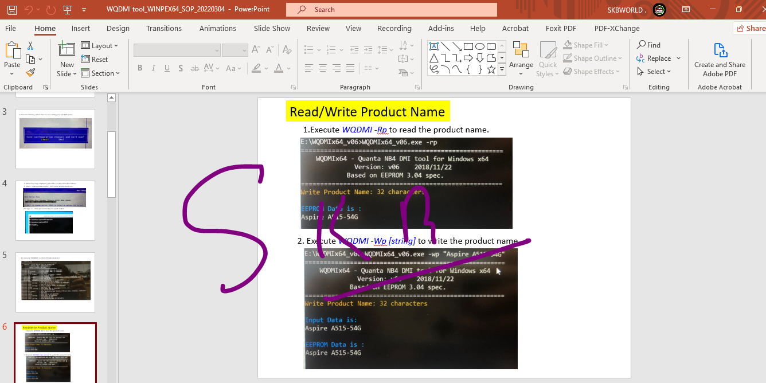Click Start From Beginning presentation icon
Viewport: 766px width, 383px height.
click(67, 9)
